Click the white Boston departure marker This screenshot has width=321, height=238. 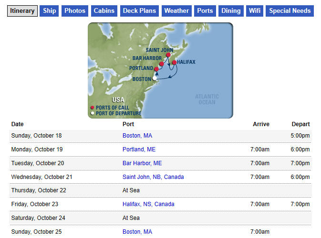155,78
